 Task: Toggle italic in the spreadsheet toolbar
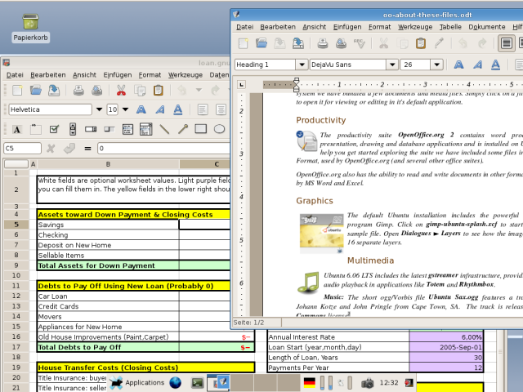tap(160, 109)
